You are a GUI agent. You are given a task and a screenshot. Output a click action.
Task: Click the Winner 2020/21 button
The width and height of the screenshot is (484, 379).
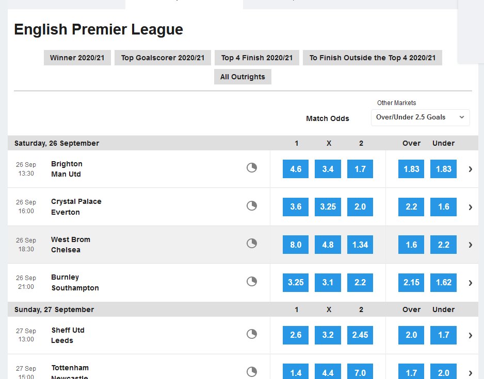point(77,58)
